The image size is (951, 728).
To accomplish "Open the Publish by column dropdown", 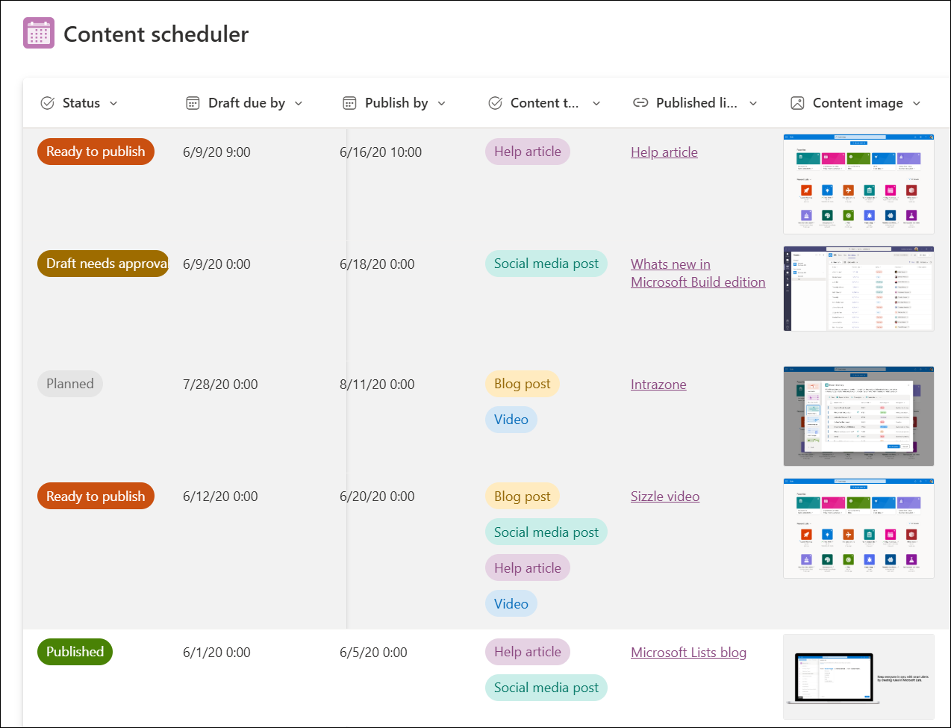I will click(x=441, y=103).
